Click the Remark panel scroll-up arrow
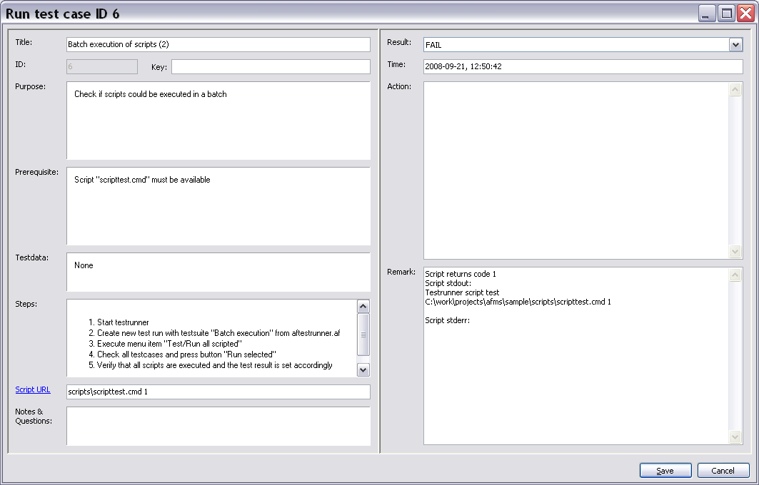759x485 pixels. coord(735,274)
